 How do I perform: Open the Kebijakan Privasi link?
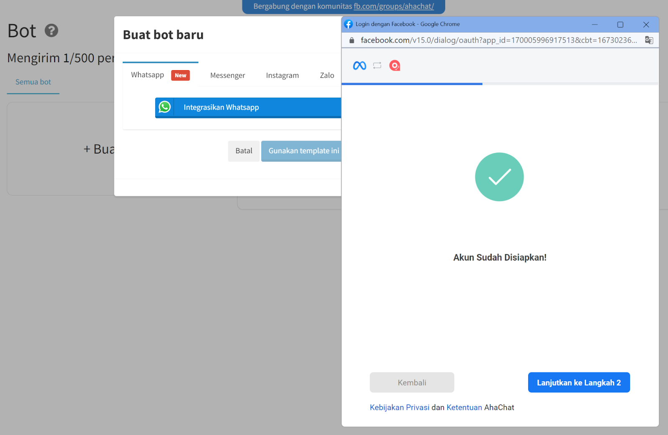click(x=400, y=407)
